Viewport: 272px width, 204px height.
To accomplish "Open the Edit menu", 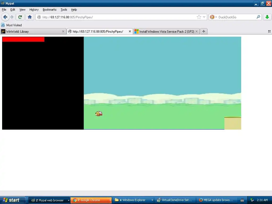I will coord(13,10).
